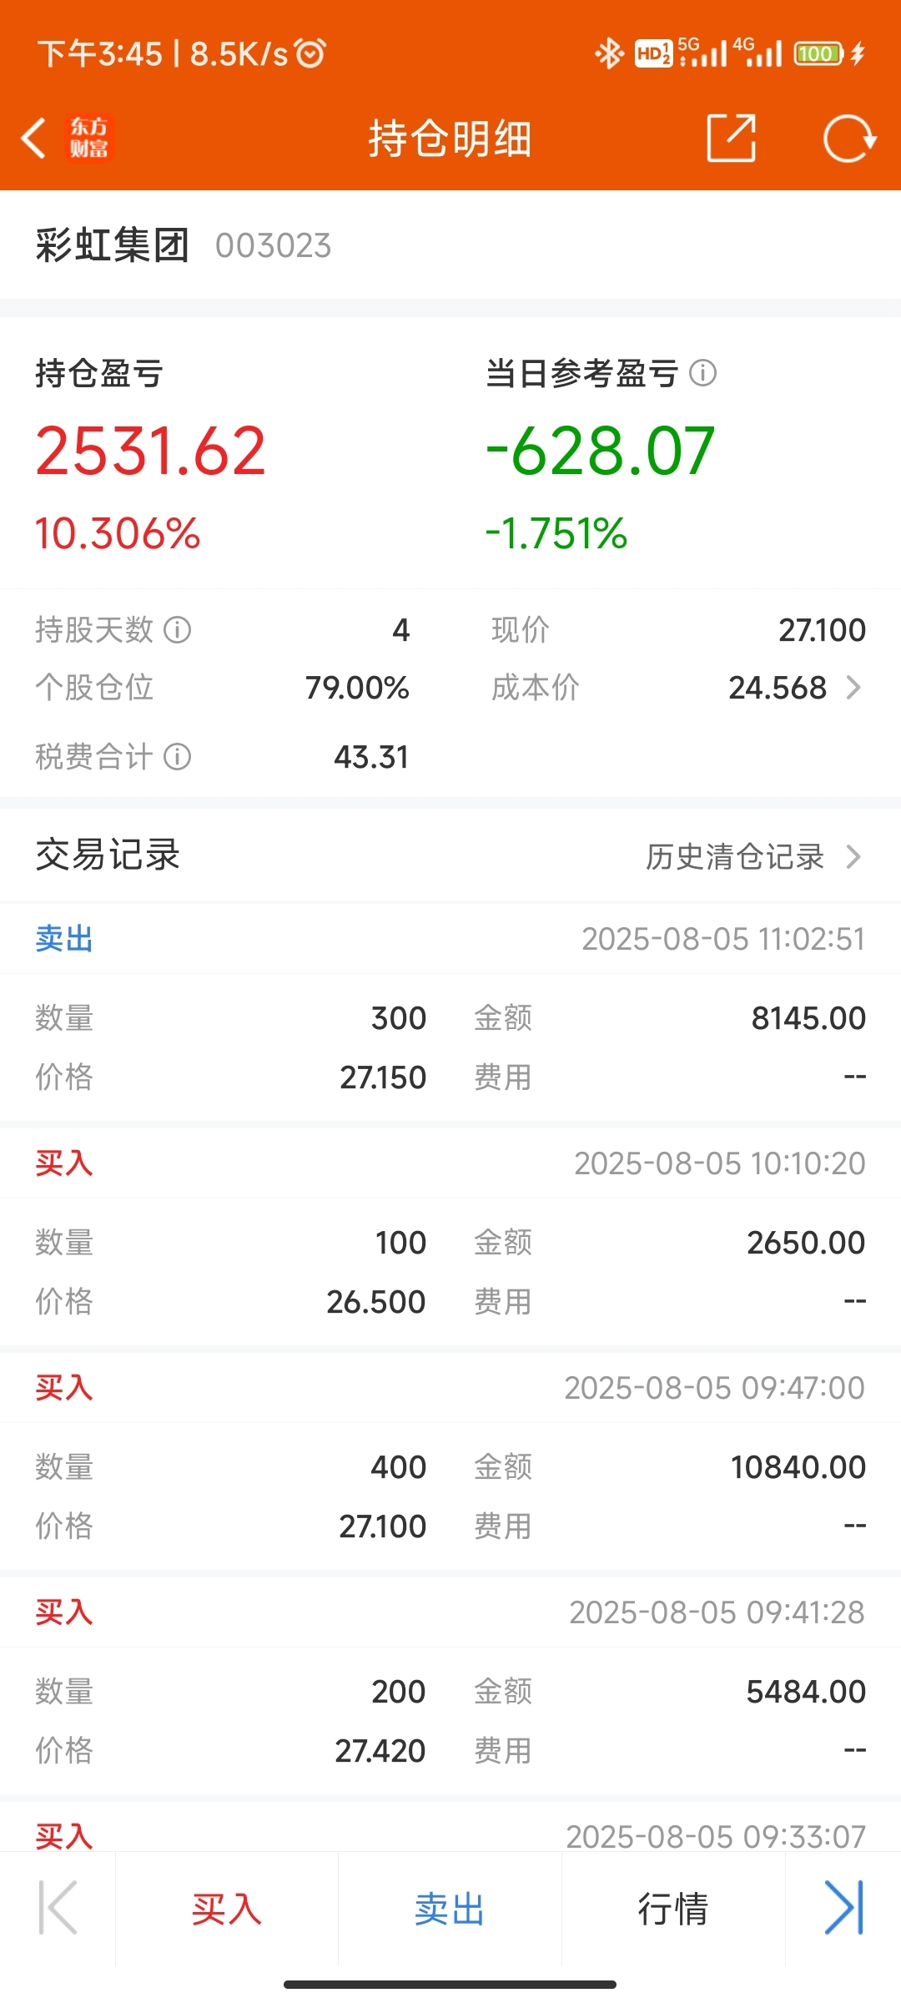Expand 成本价 details chevron

click(x=853, y=688)
